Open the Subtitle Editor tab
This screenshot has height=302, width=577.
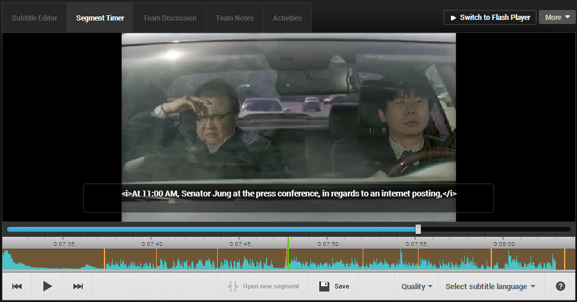(x=34, y=18)
